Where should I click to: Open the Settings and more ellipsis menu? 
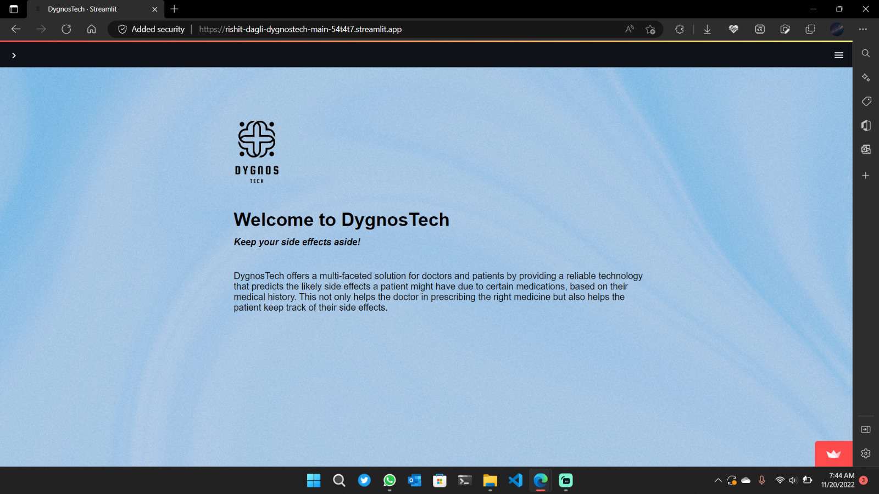864,29
